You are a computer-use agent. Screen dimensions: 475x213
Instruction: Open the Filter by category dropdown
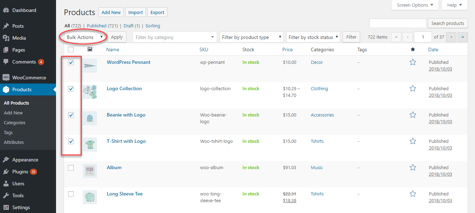coord(175,37)
